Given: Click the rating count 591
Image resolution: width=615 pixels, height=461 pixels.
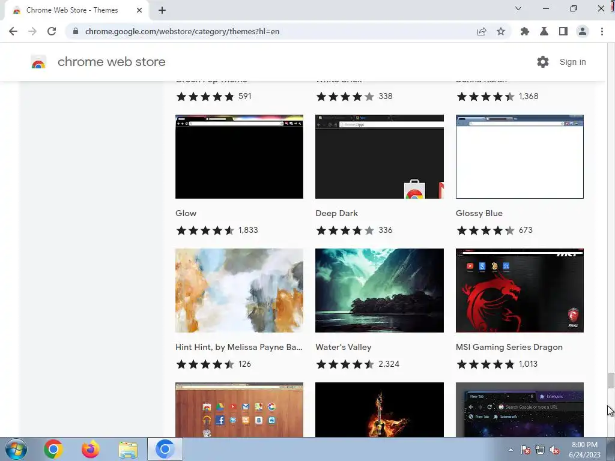Looking at the screenshot, I should coord(245,97).
